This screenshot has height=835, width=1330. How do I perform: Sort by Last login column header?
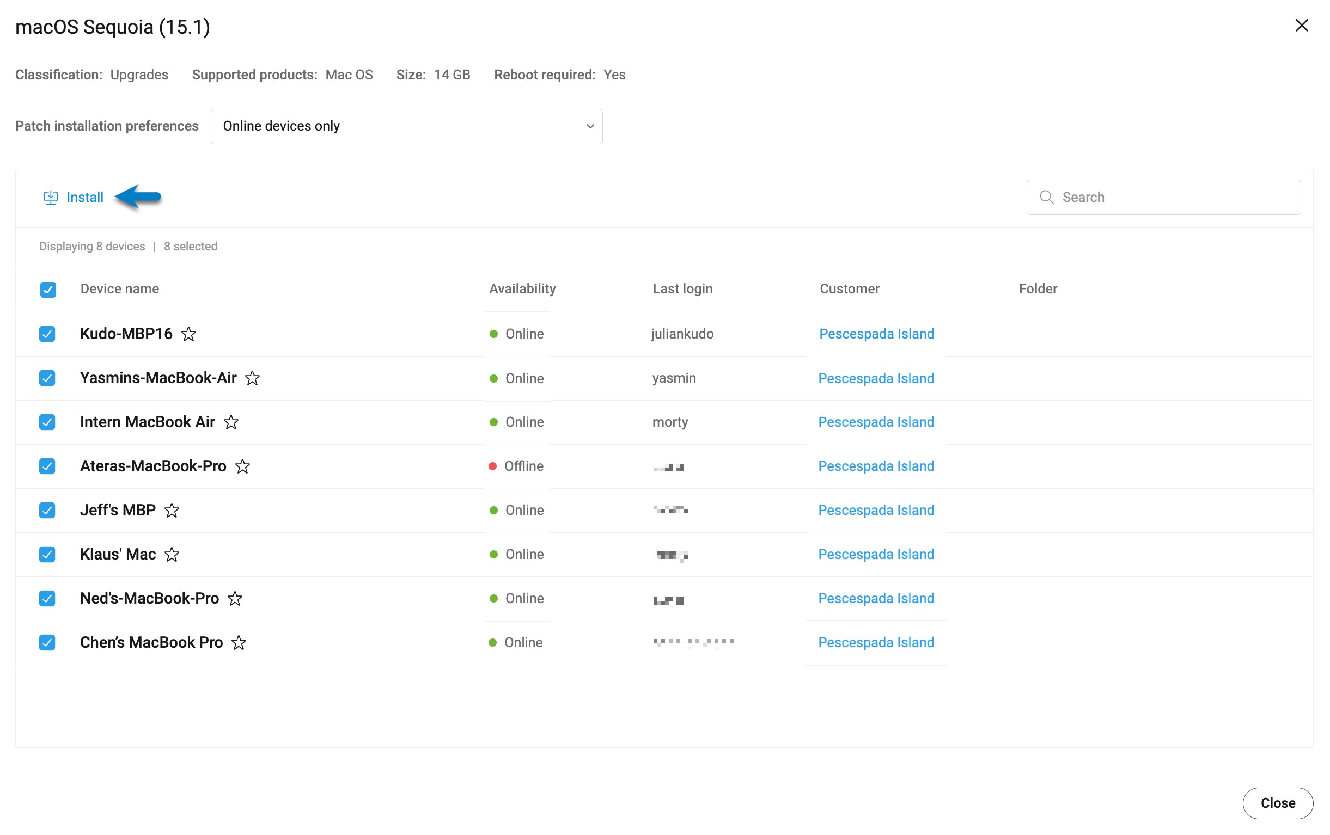(682, 288)
